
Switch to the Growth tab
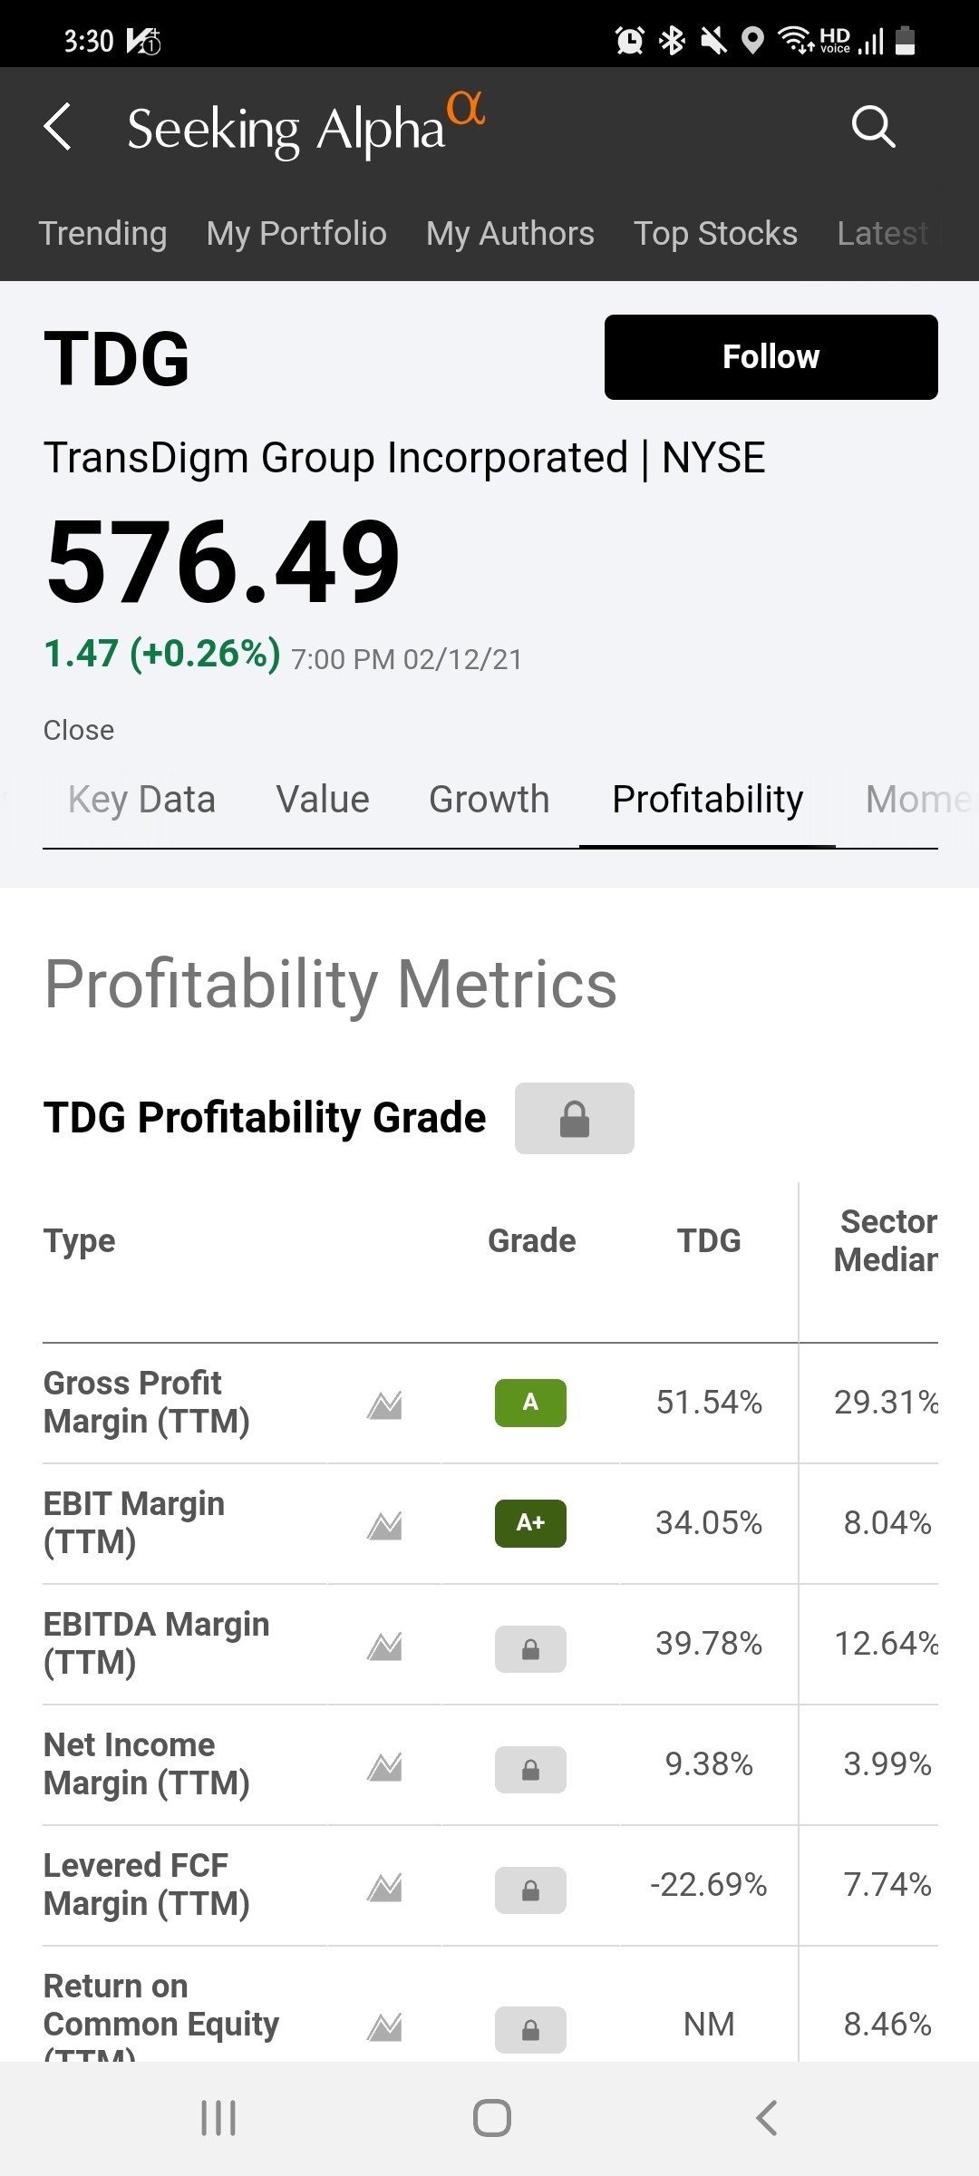[x=489, y=800]
